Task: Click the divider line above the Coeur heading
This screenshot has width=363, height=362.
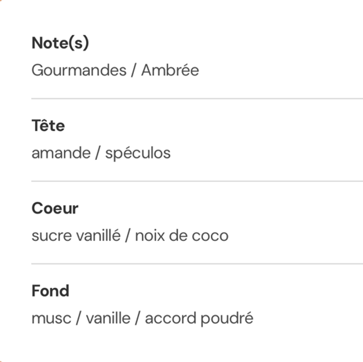Action: (197, 181)
